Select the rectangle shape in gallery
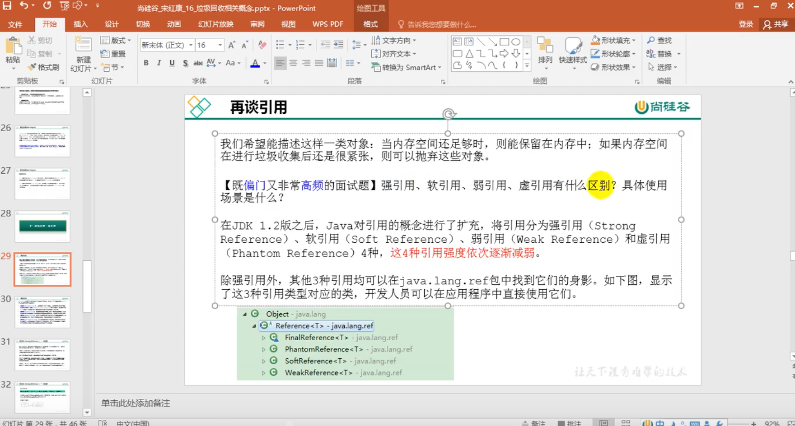Screen dimensions: 795x426 tap(504, 42)
